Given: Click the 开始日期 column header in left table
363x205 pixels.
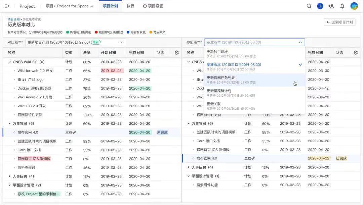Looking at the screenshot, I should tap(108, 53).
